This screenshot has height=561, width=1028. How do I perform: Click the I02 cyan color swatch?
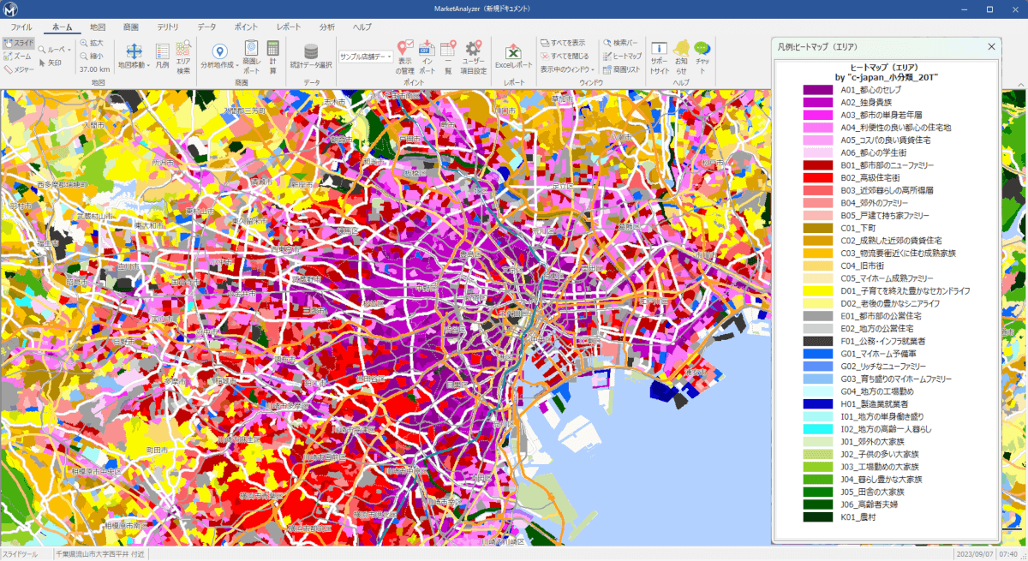coord(818,428)
